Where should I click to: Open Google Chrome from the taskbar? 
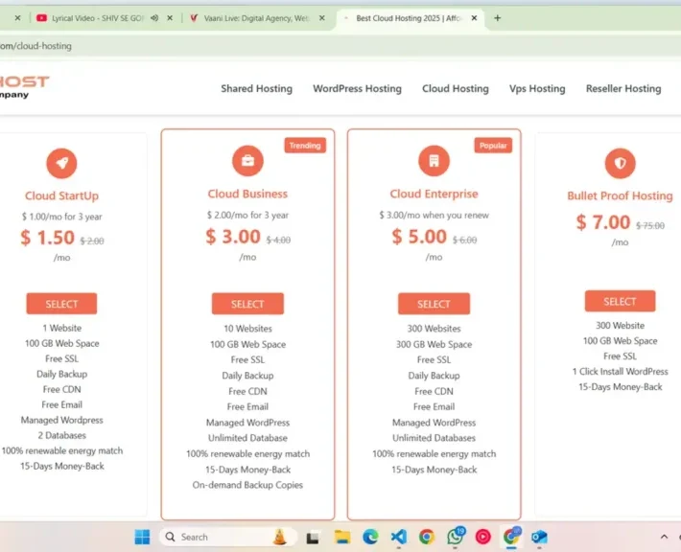[427, 537]
